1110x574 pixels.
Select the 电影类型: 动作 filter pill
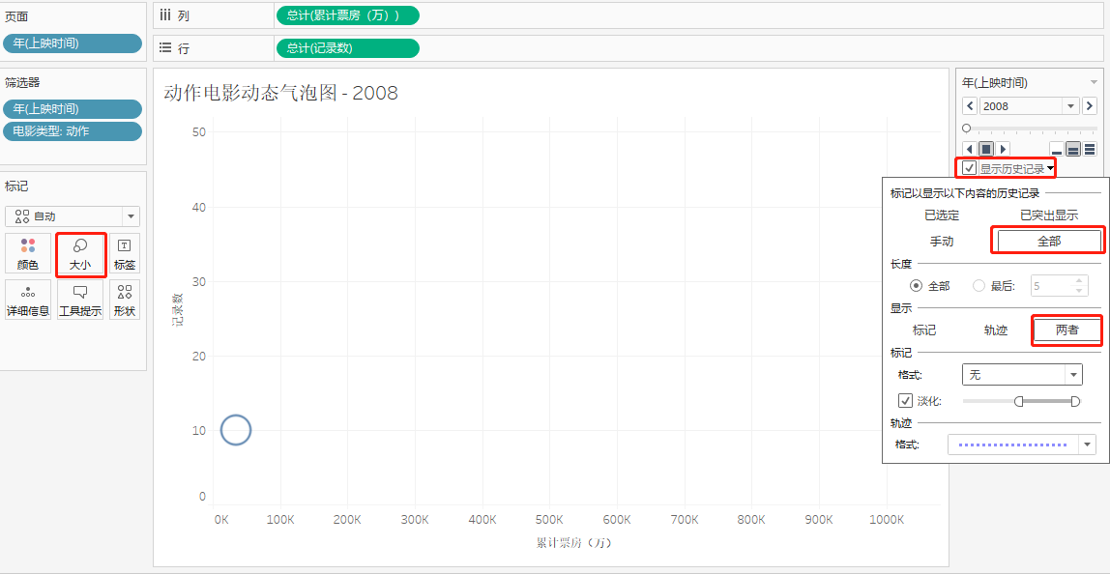(73, 130)
